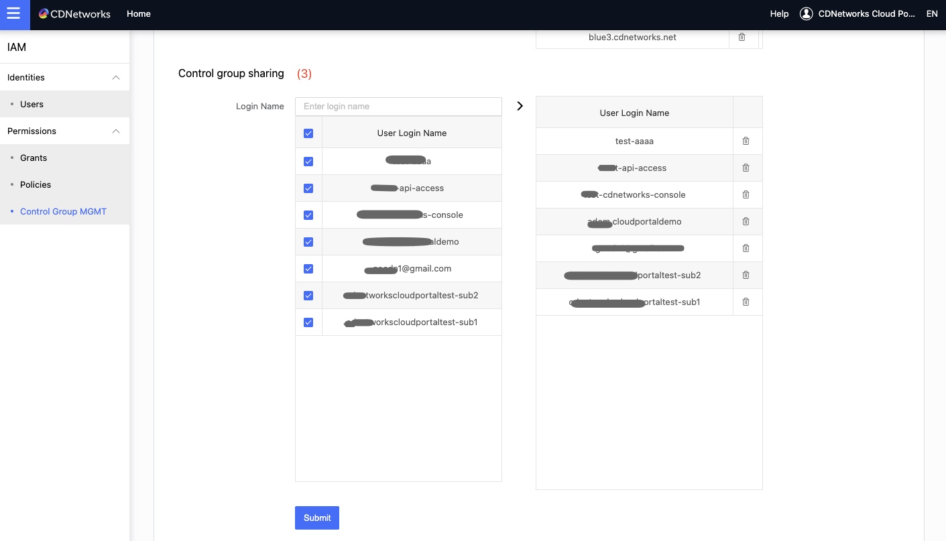Click the gmail.com row text in left list
946x541 pixels.
click(408, 269)
